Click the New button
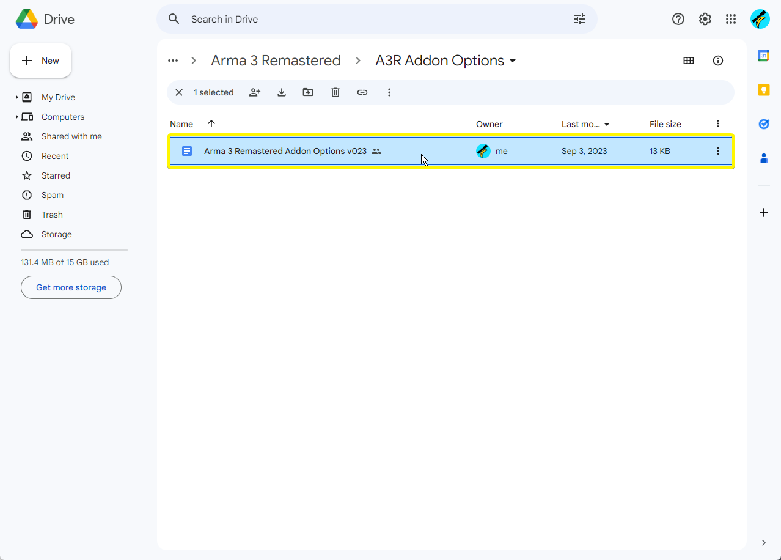This screenshot has width=781, height=560. pos(41,61)
